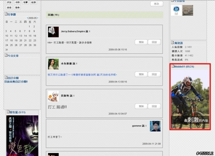Viewport: 215px width, 156px height.
Task: Click the 人氣指數 2 / 451 row
Action: click(x=182, y=47)
